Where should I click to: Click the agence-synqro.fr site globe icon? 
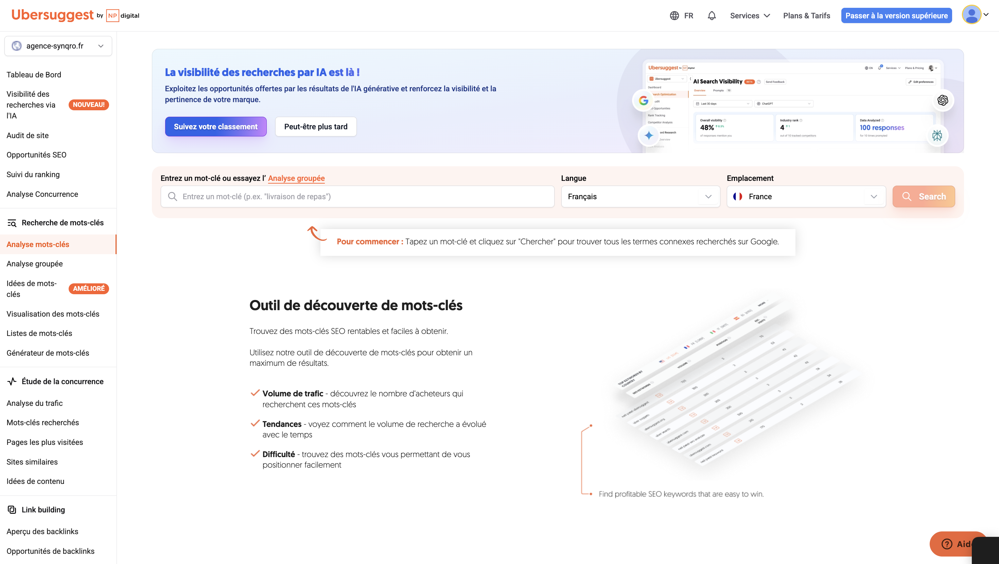click(17, 46)
